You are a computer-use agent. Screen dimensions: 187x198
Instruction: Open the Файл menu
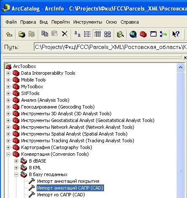11,22
